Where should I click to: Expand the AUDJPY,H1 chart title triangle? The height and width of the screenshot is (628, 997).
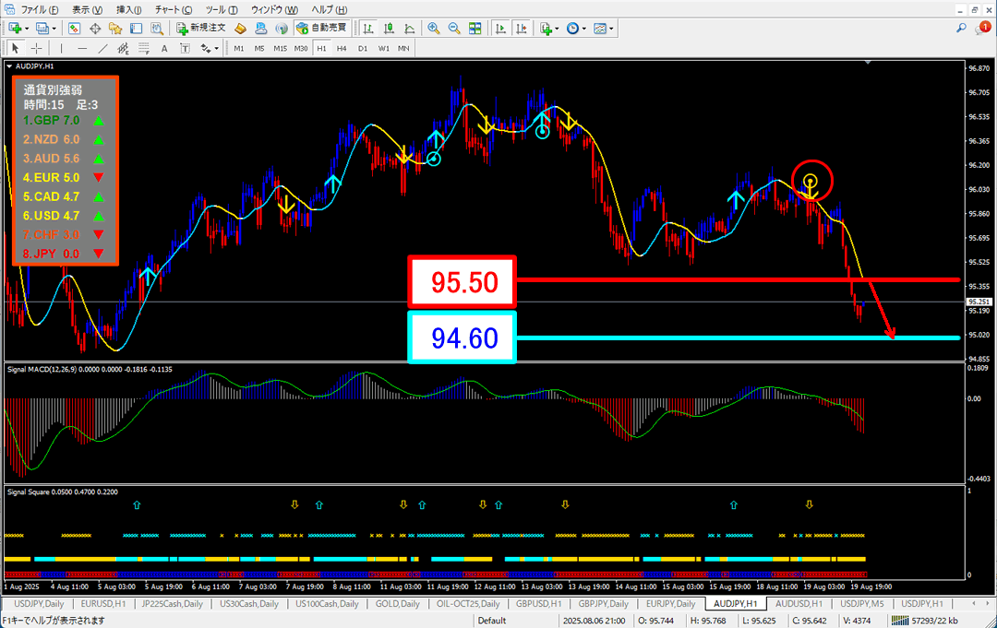pos(9,66)
